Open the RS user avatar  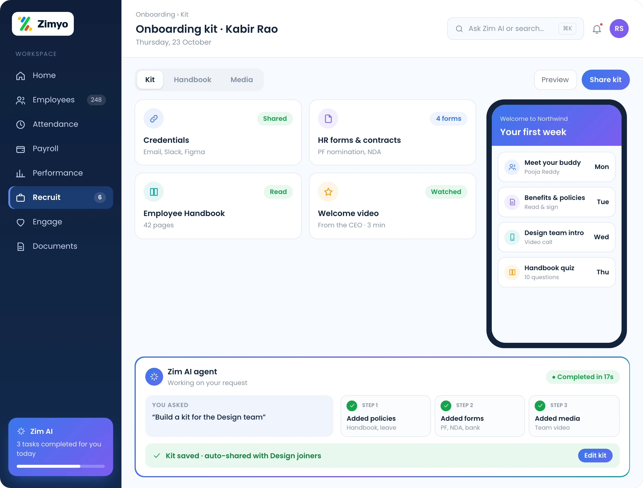619,29
